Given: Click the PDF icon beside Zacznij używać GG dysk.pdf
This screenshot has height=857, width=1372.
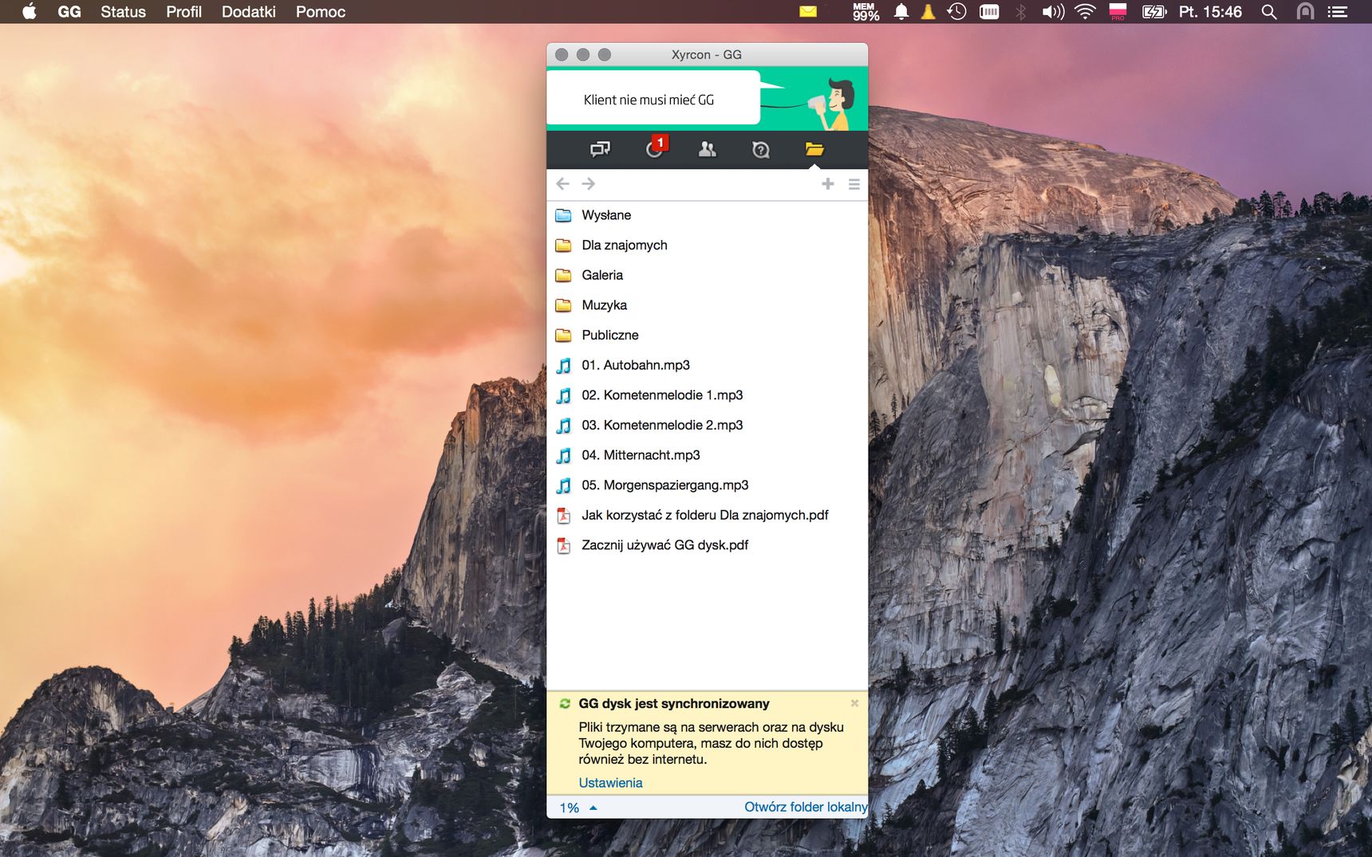Looking at the screenshot, I should [x=563, y=545].
